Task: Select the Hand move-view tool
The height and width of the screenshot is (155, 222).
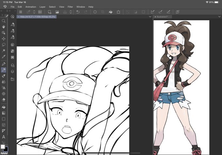Action: [4, 27]
